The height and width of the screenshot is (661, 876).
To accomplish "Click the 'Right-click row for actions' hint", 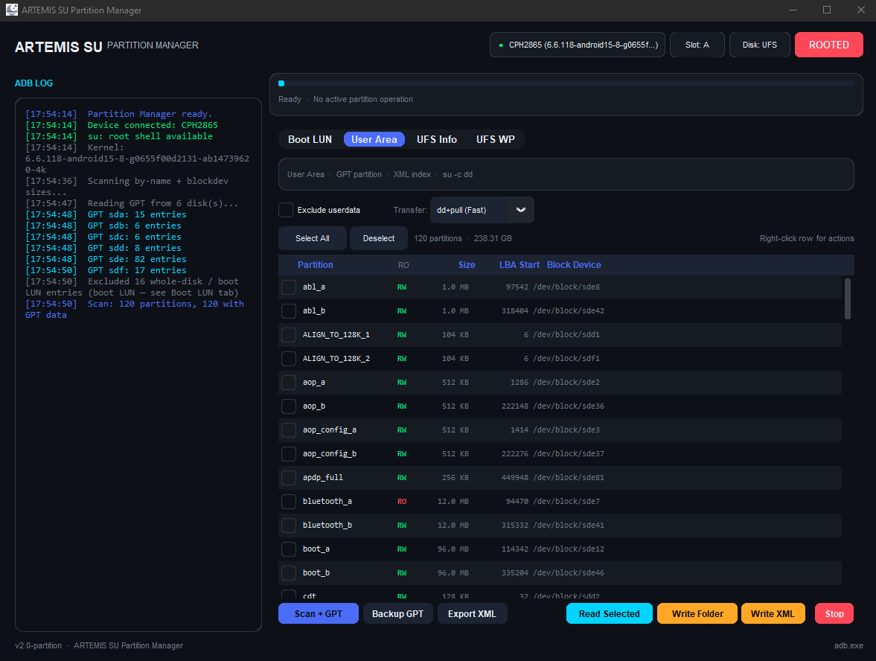I will (807, 239).
